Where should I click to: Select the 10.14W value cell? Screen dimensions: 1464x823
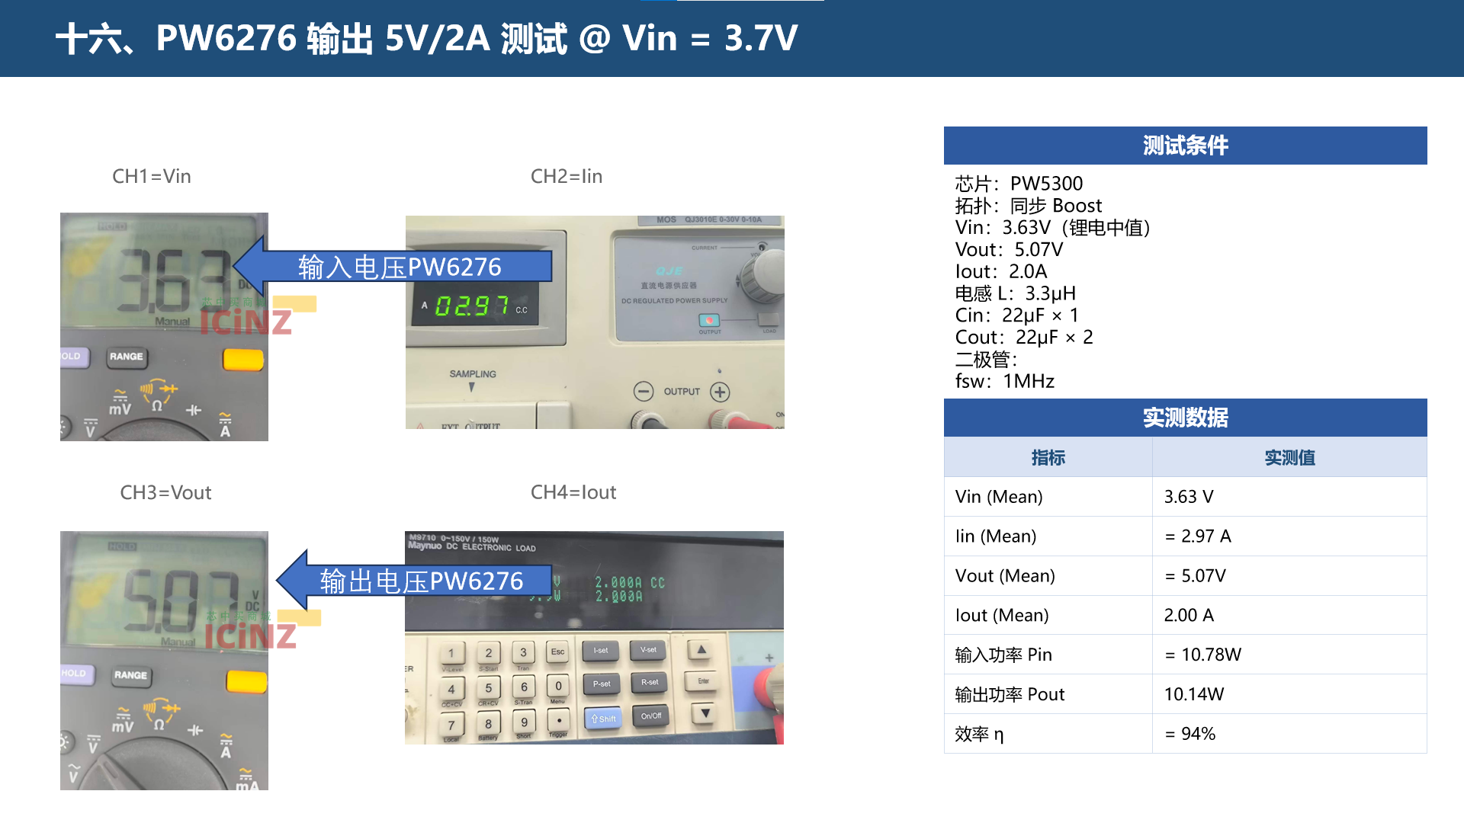(1289, 694)
